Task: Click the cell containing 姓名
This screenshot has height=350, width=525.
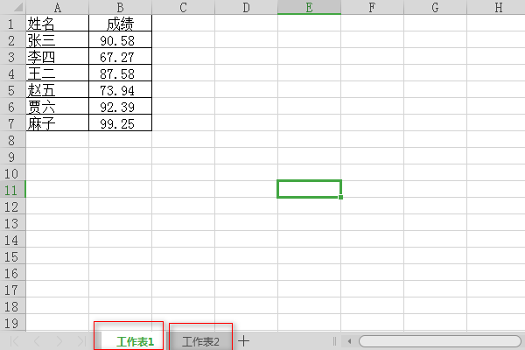Action: (57, 23)
